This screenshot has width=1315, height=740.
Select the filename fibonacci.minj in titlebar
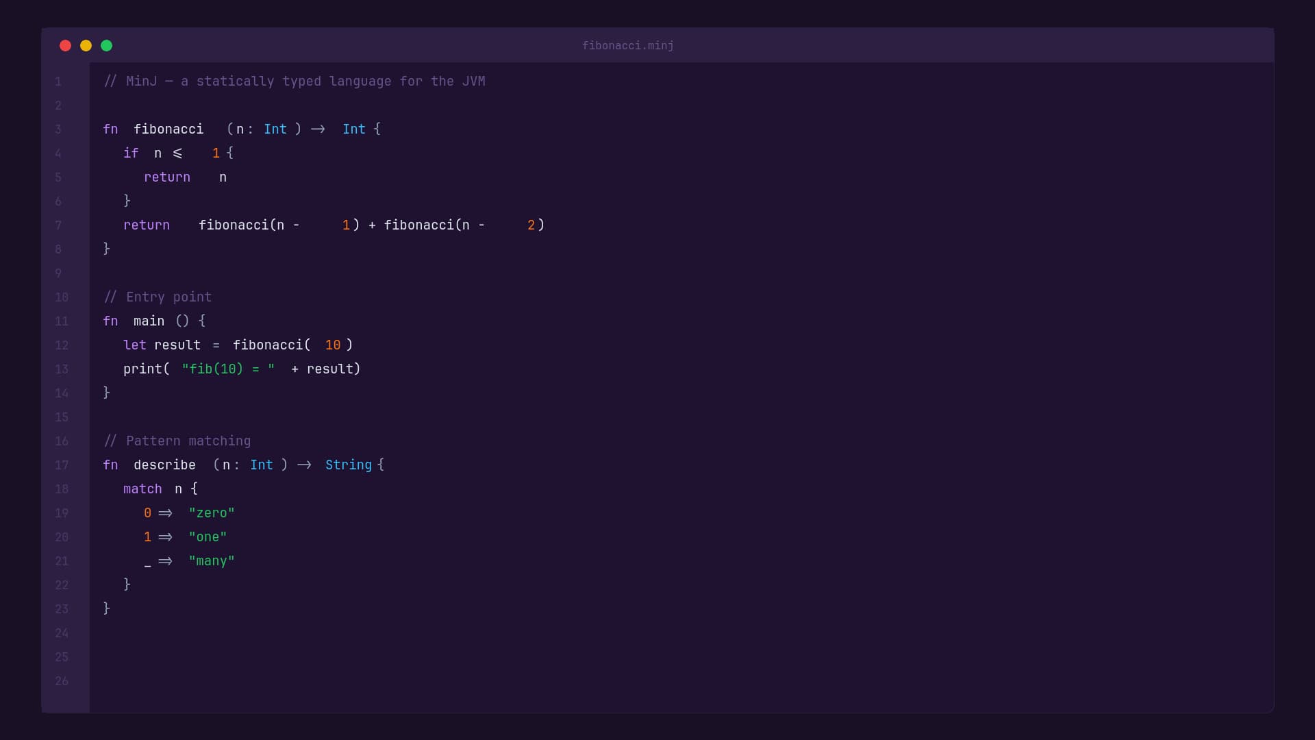tap(627, 45)
